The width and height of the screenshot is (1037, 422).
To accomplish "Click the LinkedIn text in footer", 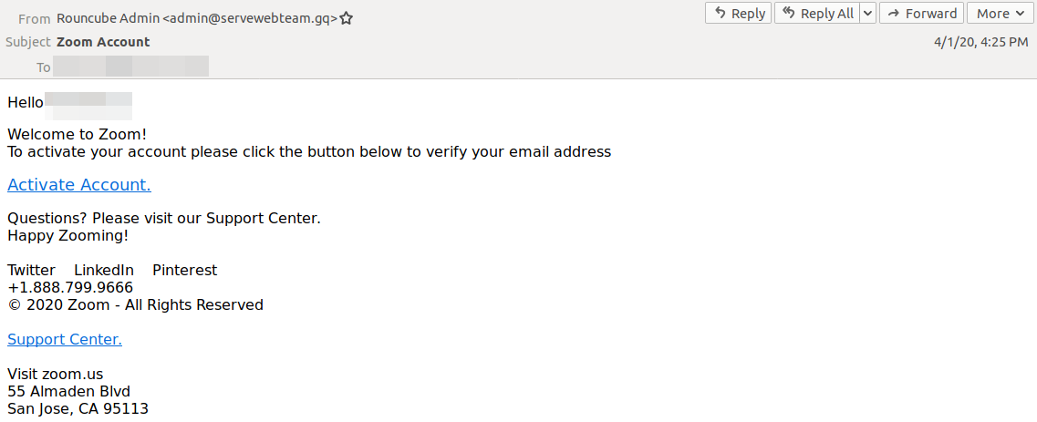I will tap(104, 271).
